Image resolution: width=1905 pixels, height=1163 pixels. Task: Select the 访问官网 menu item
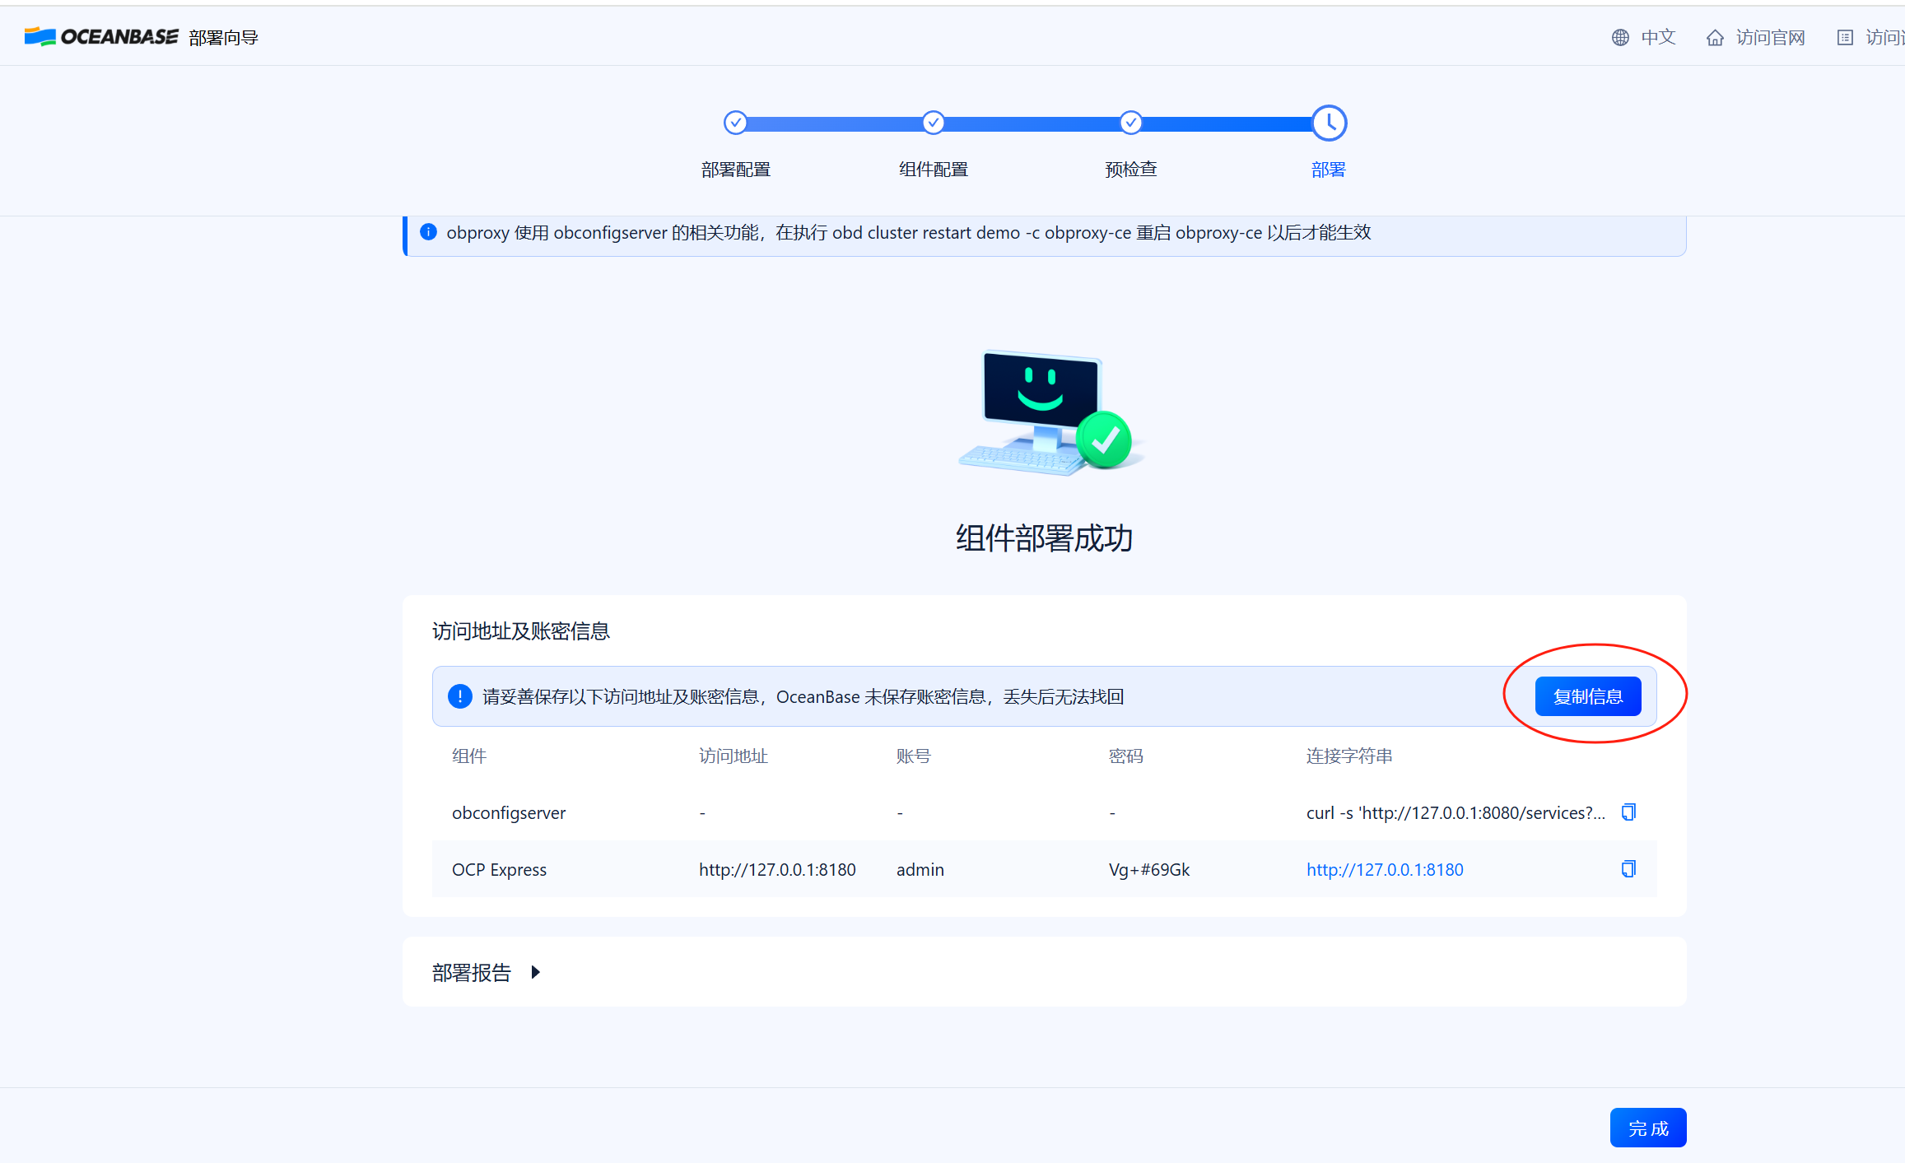pos(1770,37)
